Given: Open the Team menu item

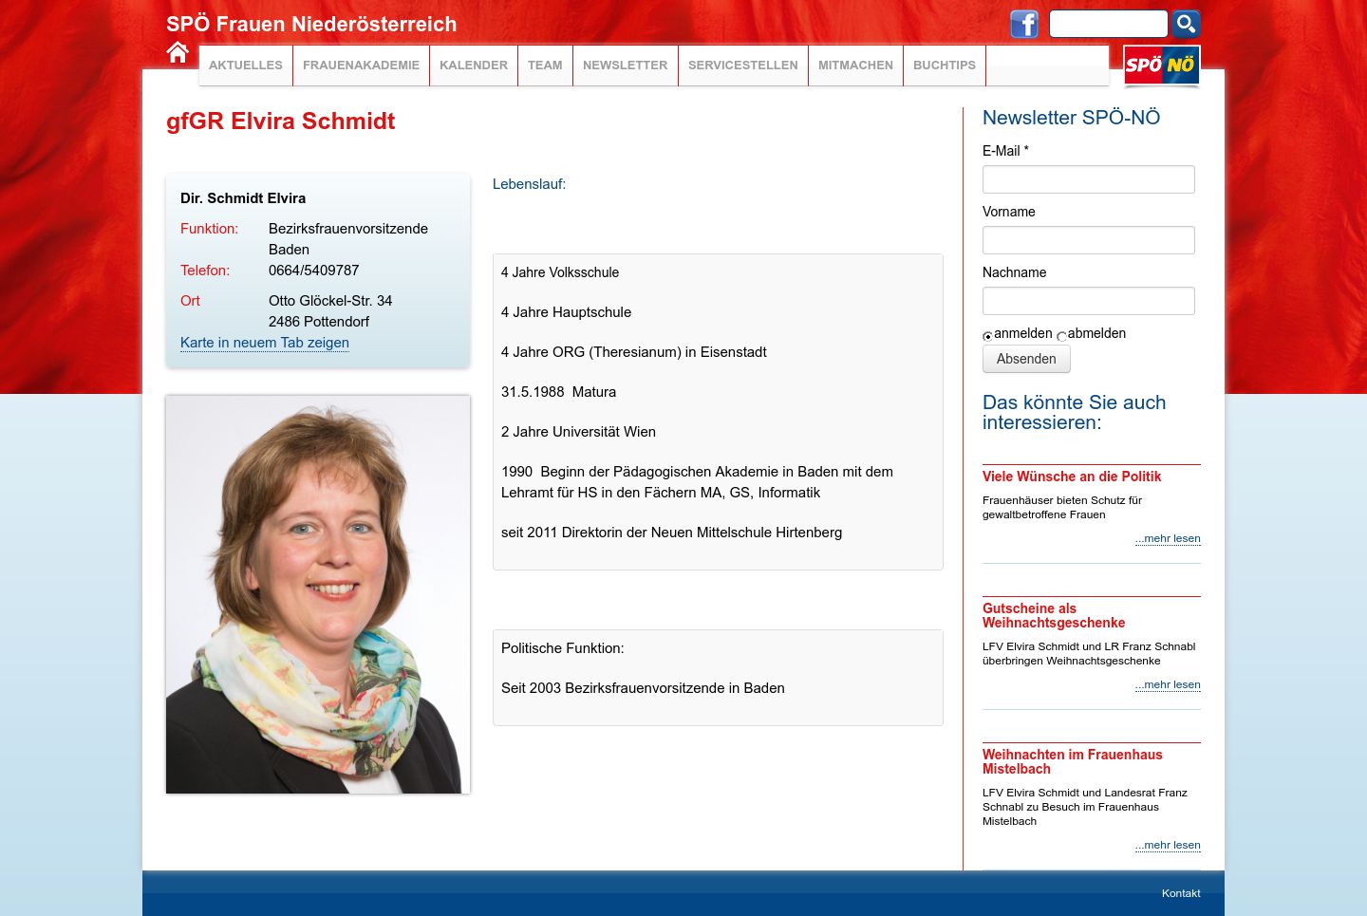Looking at the screenshot, I should click(x=545, y=65).
